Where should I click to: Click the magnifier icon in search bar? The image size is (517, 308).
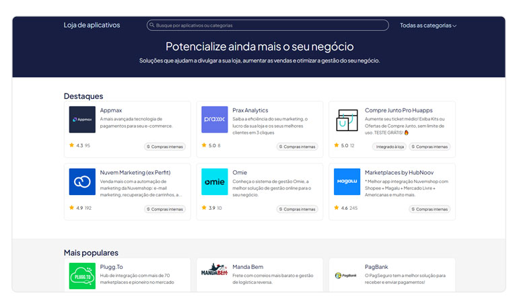(x=152, y=26)
